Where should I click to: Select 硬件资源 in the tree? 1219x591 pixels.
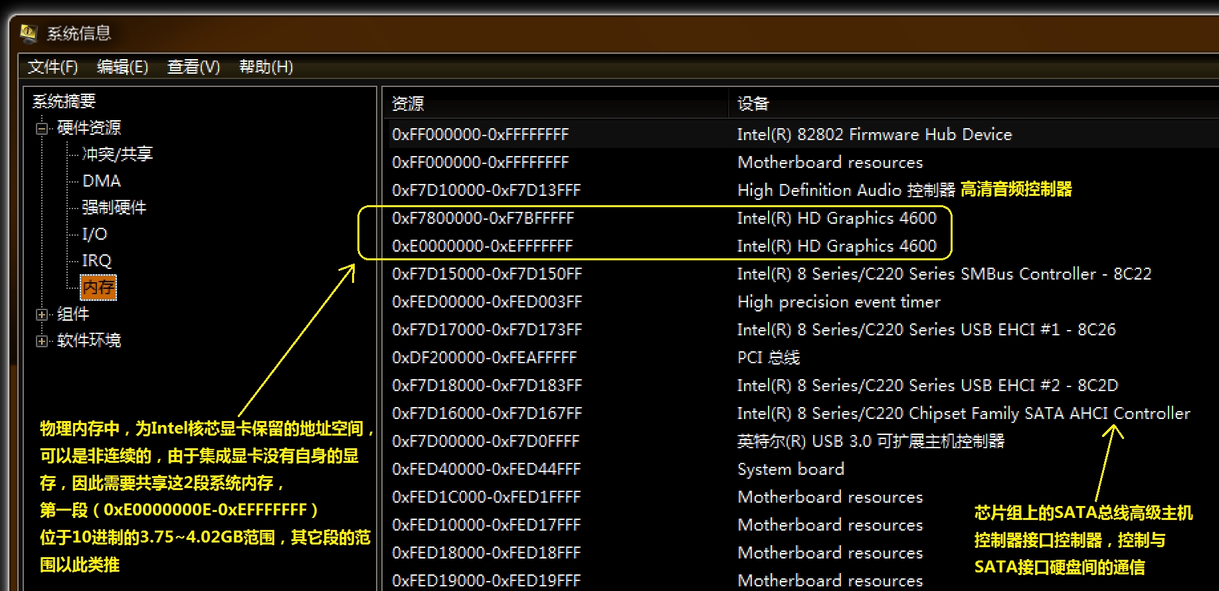[89, 128]
